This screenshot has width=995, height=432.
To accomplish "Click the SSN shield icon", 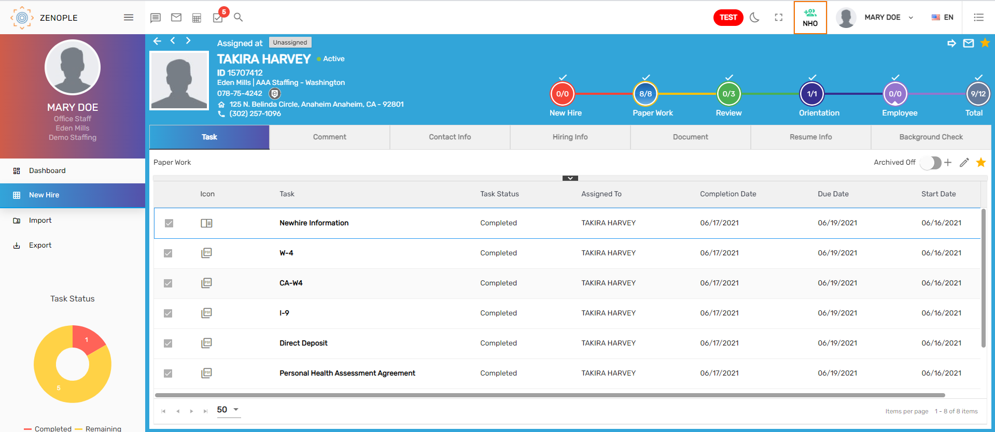I will [275, 94].
